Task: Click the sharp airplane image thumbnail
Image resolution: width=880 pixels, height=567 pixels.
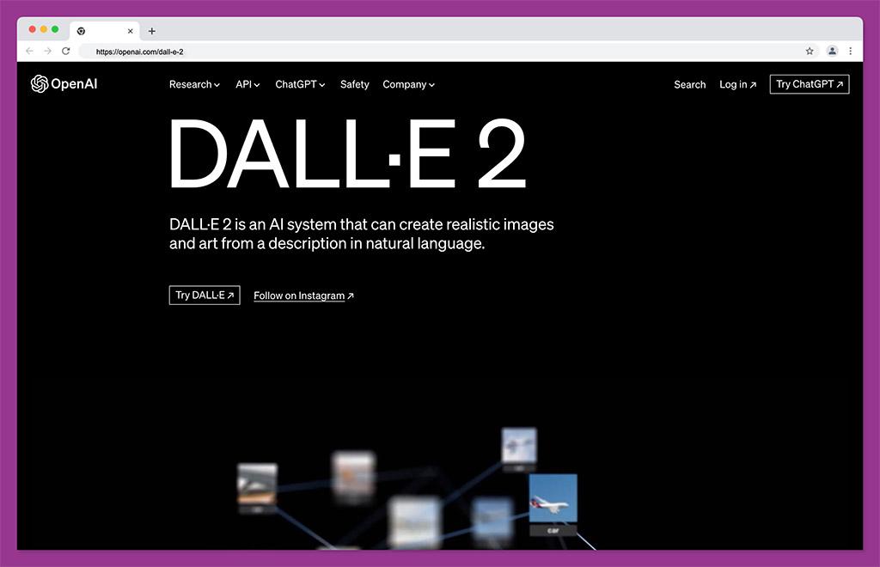Action: (x=553, y=498)
